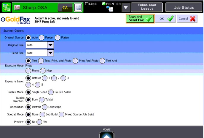Click the Send Size Auto field

click(36, 53)
